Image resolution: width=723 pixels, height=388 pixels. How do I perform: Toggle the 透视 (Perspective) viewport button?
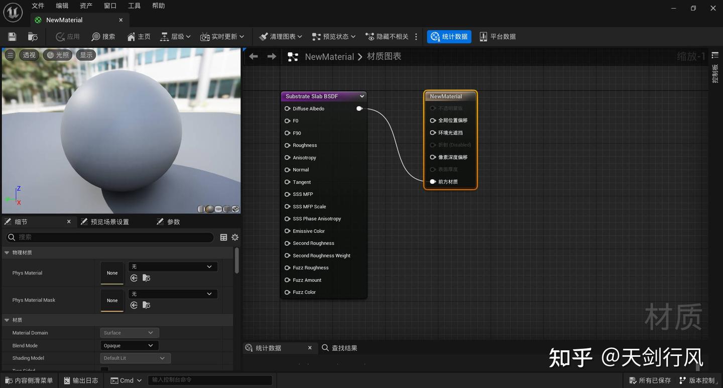(29, 55)
